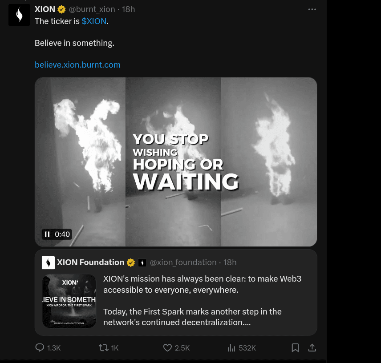Viewport: 381px width, 363px height.
Task: Click the XION Foundation avatar in quoted post
Action: (x=48, y=262)
